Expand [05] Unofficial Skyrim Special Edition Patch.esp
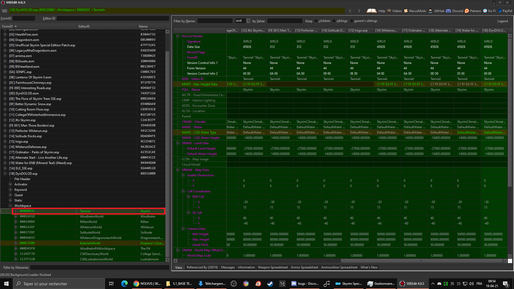This screenshot has width=514, height=289. click(5, 45)
